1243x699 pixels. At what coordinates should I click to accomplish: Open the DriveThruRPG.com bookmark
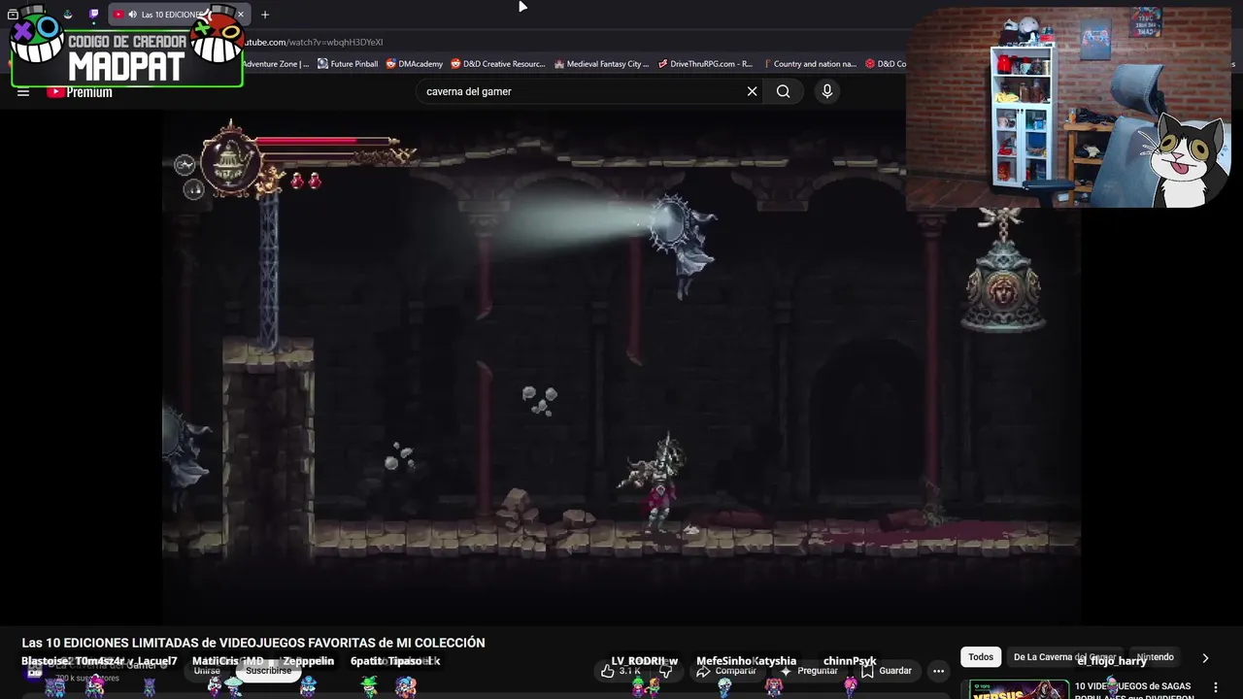pyautogui.click(x=705, y=64)
